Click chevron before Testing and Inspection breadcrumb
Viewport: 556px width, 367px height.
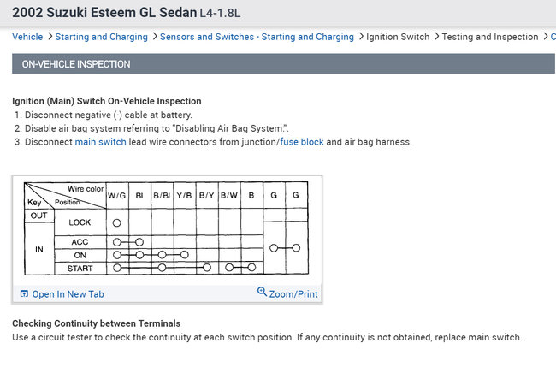436,37
